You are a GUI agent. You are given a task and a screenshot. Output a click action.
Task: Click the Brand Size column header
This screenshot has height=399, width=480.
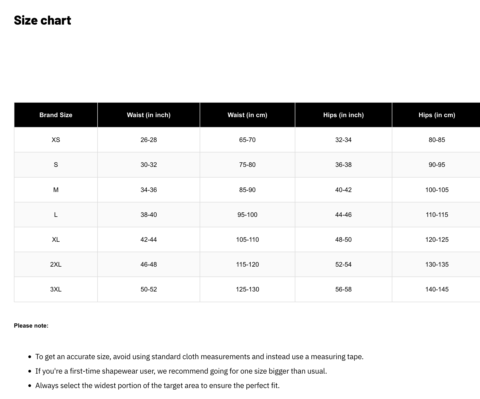coord(56,115)
